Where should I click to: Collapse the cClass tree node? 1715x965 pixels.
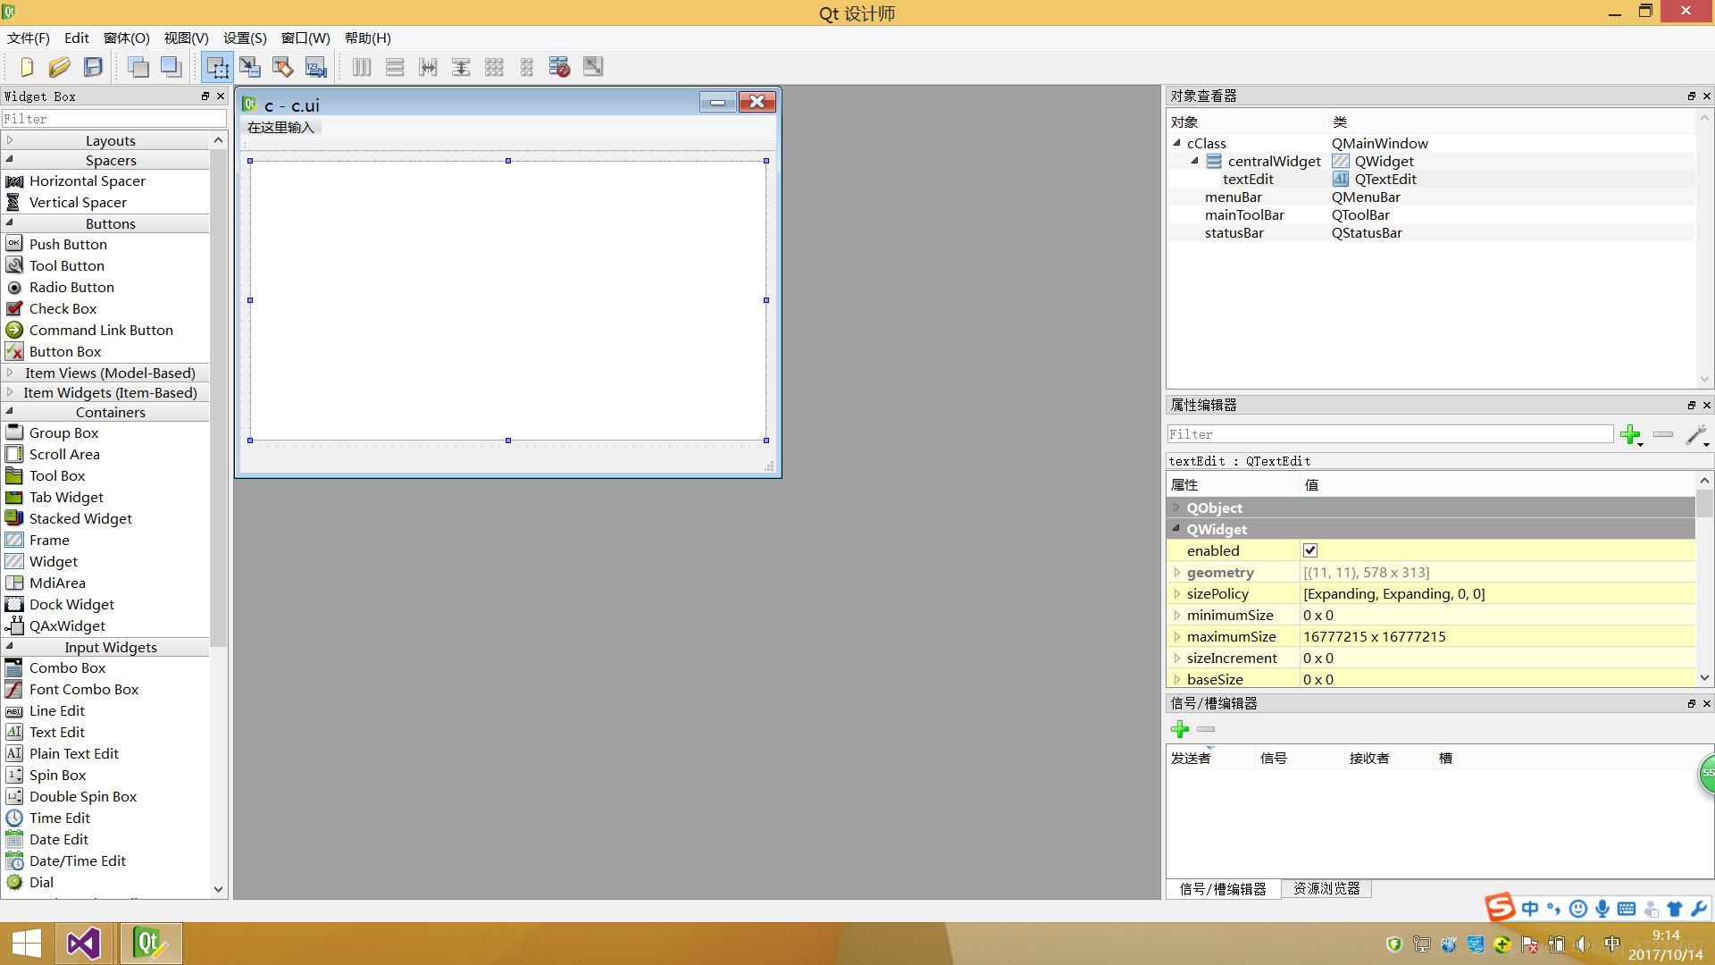tap(1176, 143)
